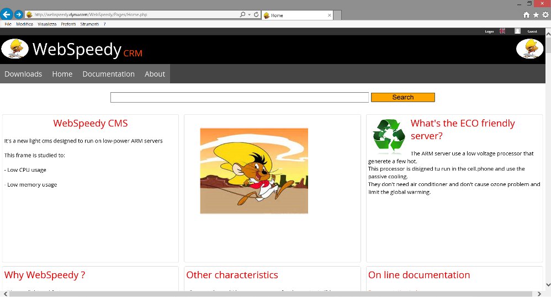Open the Preferiti menu
Image resolution: width=551 pixels, height=297 pixels.
click(x=68, y=24)
